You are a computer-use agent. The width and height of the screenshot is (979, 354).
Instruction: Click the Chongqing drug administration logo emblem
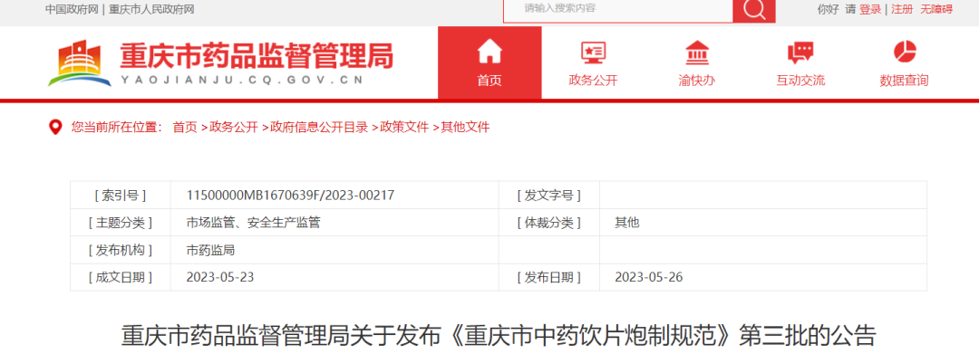click(x=79, y=63)
